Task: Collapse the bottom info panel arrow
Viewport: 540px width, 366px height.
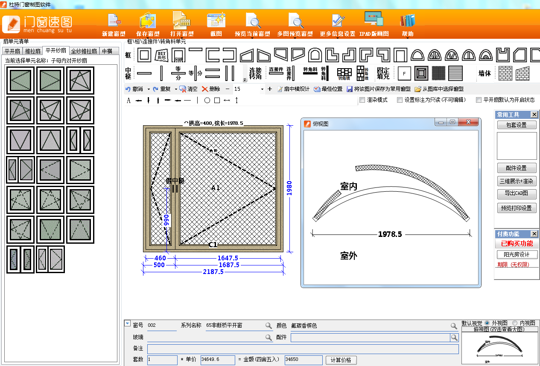Action: (x=127, y=323)
